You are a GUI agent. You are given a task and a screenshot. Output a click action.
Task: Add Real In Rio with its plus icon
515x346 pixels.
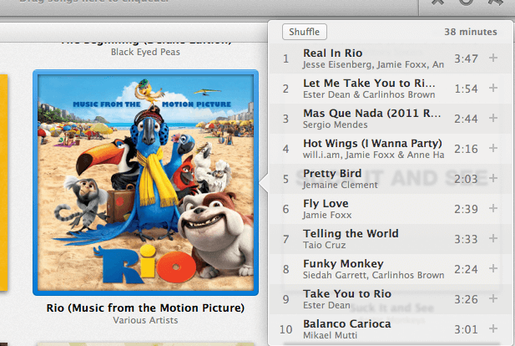click(x=493, y=58)
